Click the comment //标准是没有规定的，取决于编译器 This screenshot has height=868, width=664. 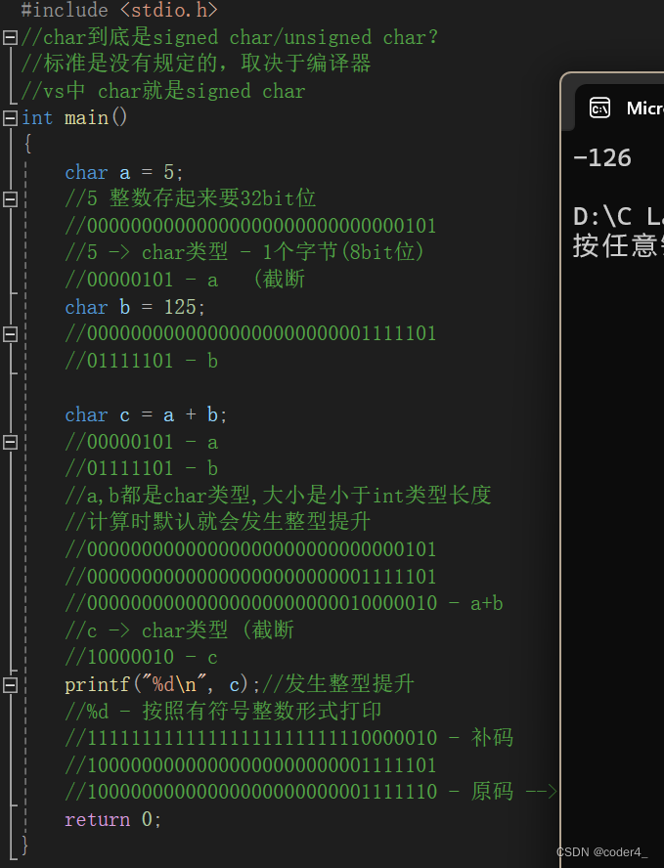(x=196, y=64)
